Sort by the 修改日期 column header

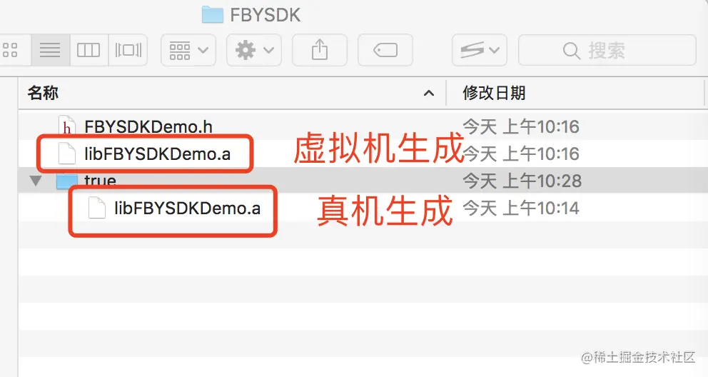pyautogui.click(x=494, y=93)
